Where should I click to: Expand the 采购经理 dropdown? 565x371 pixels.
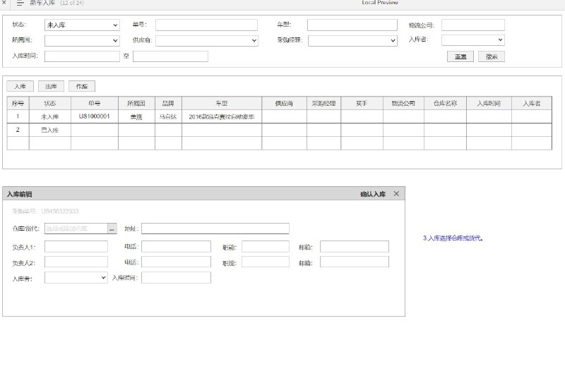tap(352, 40)
